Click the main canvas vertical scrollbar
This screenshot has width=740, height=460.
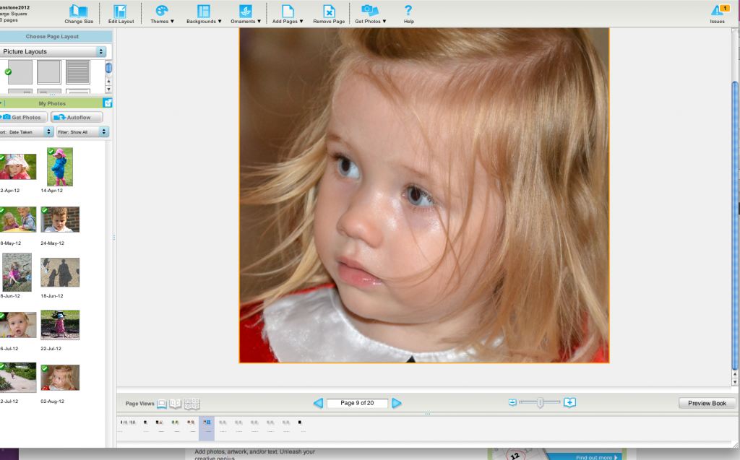pyautogui.click(x=735, y=225)
